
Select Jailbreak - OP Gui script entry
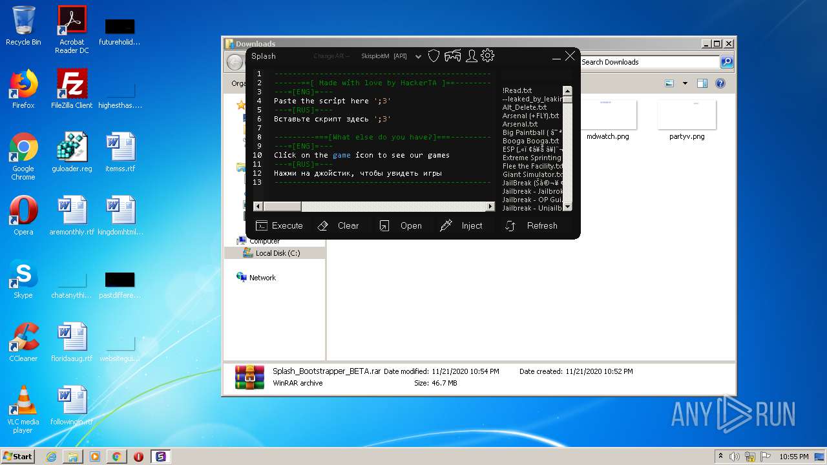coord(532,200)
